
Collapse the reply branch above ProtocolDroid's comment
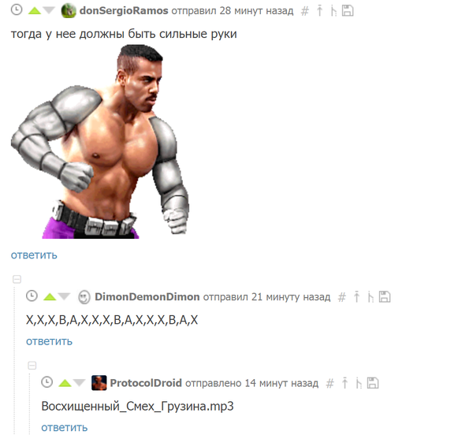click(32, 366)
